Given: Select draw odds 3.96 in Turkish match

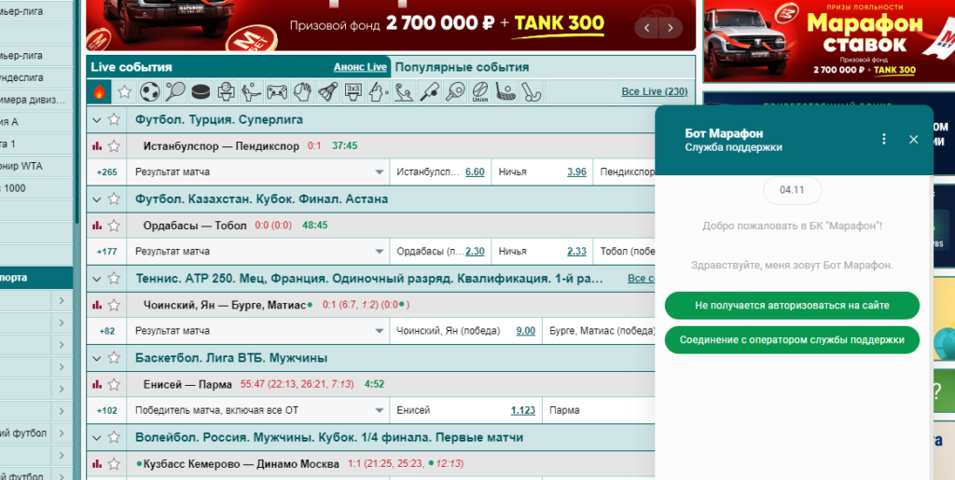Looking at the screenshot, I should point(576,172).
